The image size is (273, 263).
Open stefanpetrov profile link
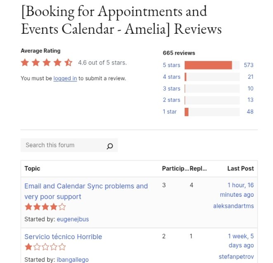[x=236, y=256]
